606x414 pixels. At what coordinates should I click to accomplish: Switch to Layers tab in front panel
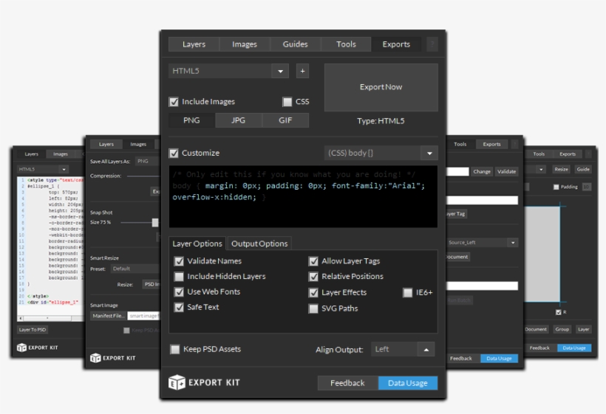pyautogui.click(x=194, y=44)
